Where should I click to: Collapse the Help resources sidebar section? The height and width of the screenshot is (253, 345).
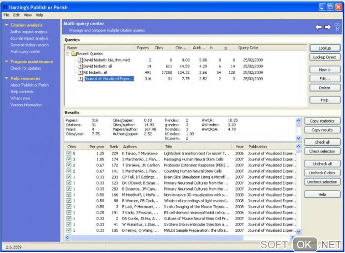[6, 78]
